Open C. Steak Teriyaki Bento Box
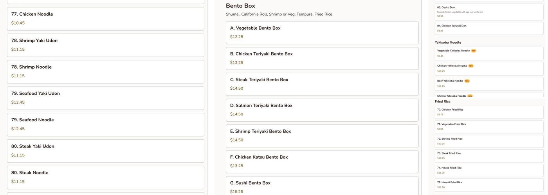Image resolution: width=548 pixels, height=195 pixels. click(x=322, y=84)
